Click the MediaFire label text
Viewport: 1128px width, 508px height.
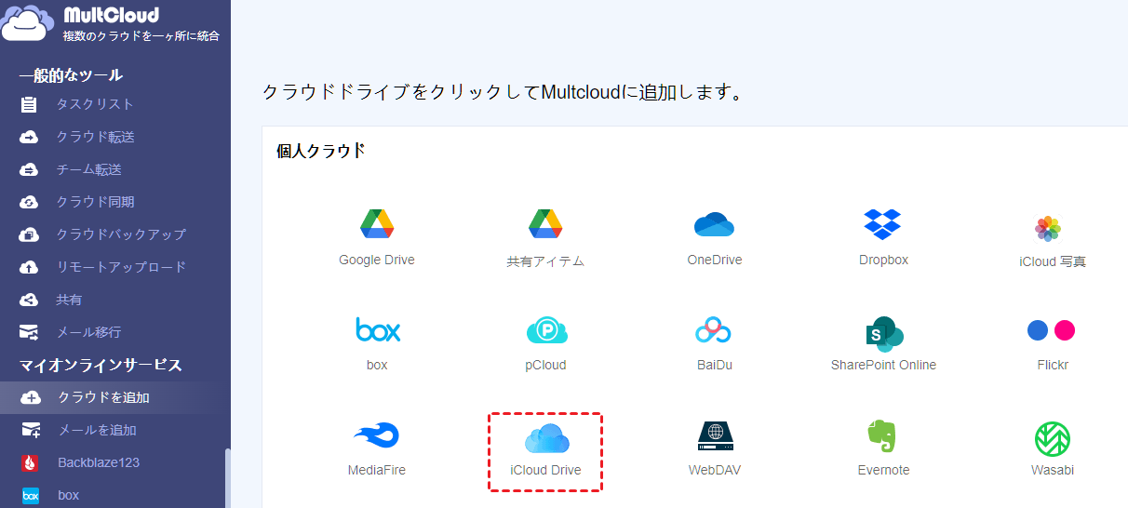pyautogui.click(x=377, y=470)
